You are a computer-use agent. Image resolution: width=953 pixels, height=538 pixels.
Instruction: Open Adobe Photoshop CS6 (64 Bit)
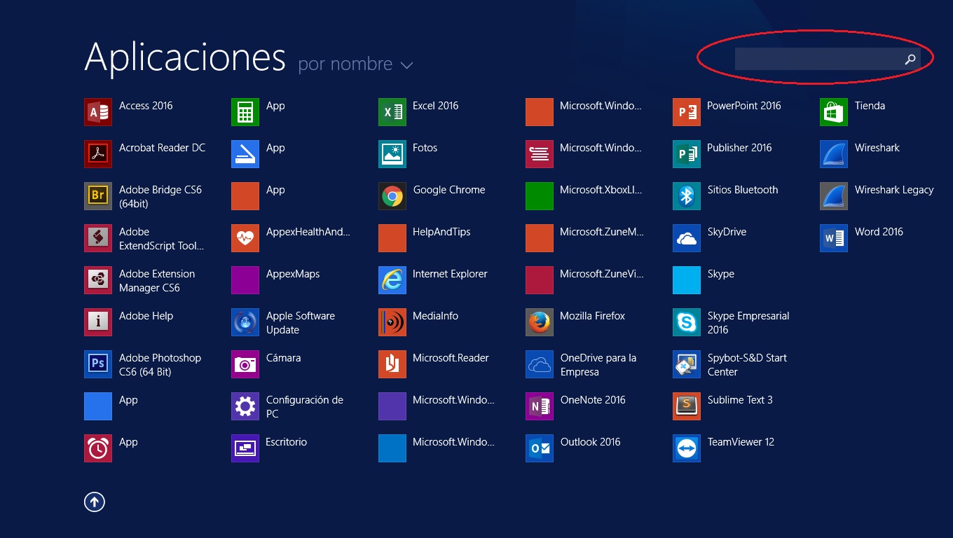tap(98, 364)
